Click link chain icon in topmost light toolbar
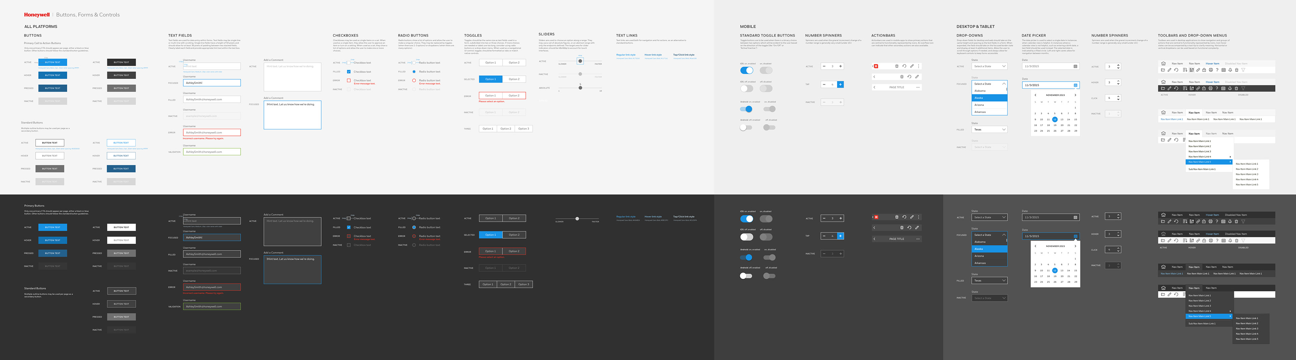Viewport: 1296px width, 360px height. click(1198, 70)
